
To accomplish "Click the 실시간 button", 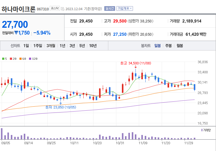I will (110, 9).
